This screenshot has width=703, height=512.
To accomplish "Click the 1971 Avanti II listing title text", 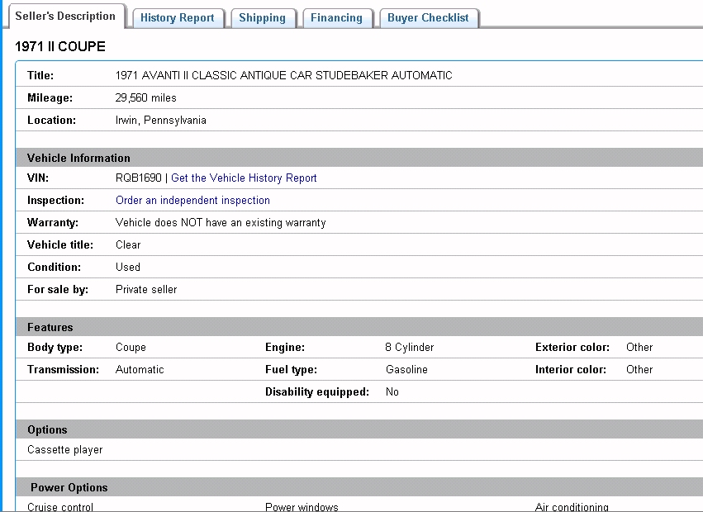I will click(283, 76).
